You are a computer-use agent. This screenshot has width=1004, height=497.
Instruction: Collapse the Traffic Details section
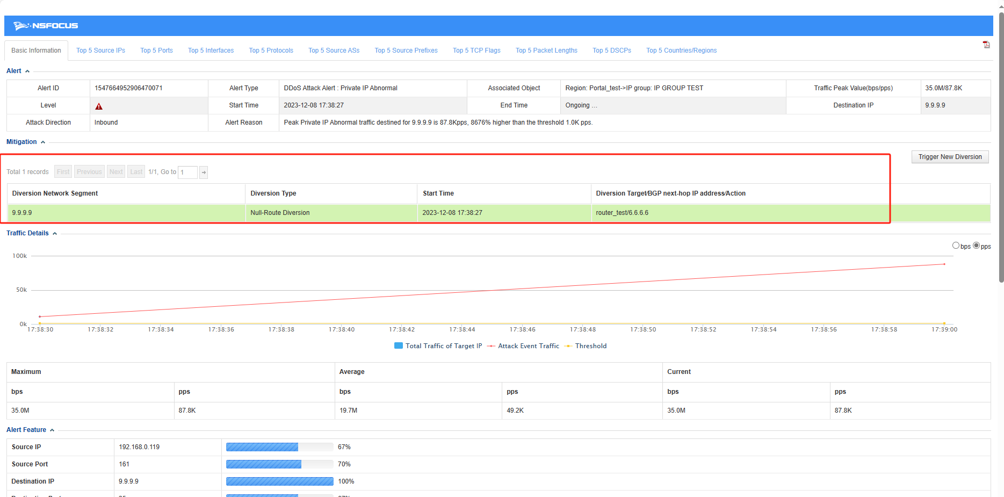click(x=55, y=234)
